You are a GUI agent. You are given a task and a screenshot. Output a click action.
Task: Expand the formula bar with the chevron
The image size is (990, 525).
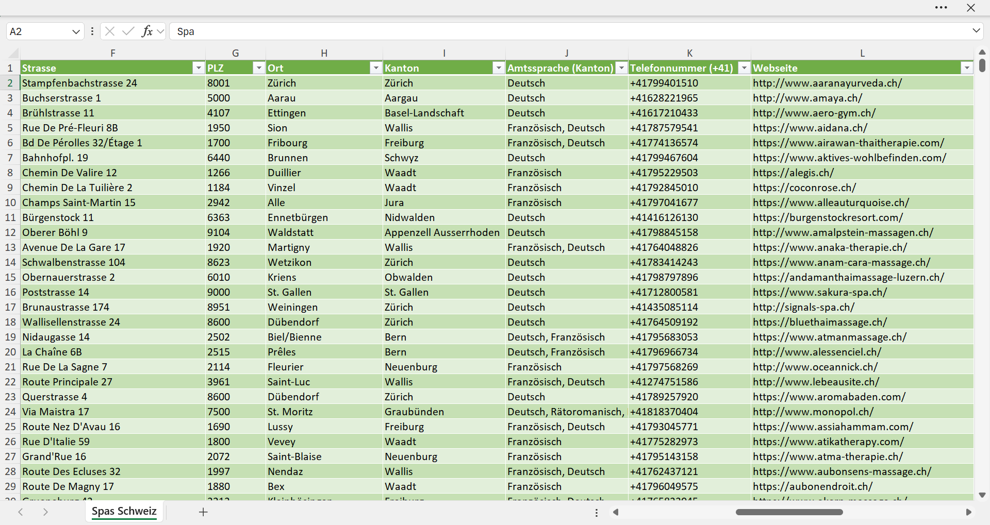tap(976, 31)
